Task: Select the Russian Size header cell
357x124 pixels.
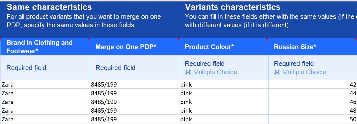Action: coord(313,47)
